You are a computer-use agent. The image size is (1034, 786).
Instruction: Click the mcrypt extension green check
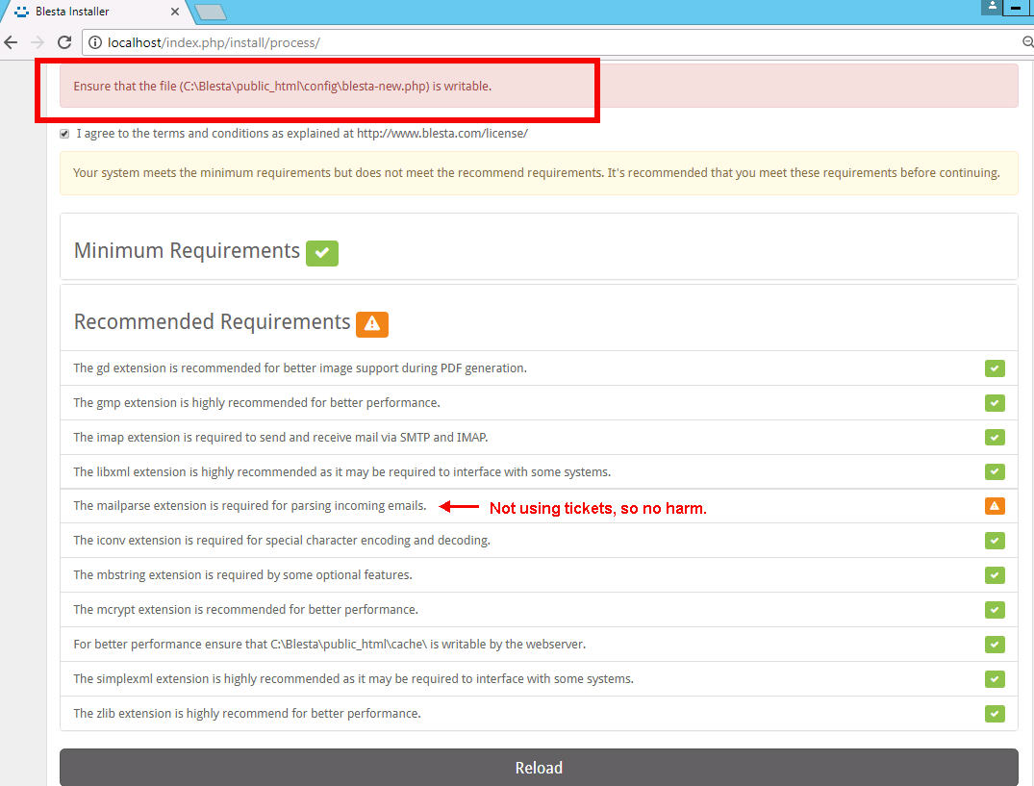[x=995, y=610]
